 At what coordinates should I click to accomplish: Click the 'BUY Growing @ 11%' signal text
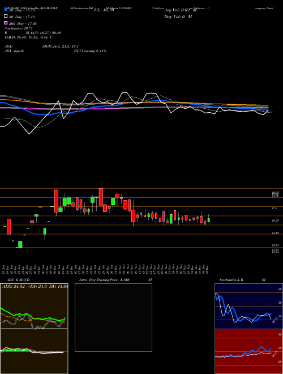90,51
